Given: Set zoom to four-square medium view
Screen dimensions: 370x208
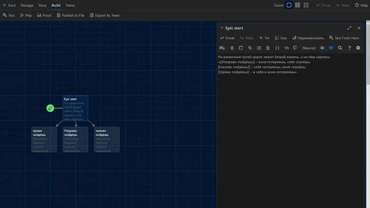Looking at the screenshot, I should point(298,5).
